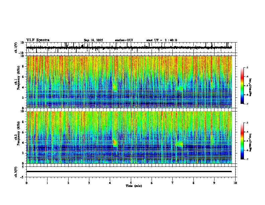Click the ch.2 spectrogram color bar
Image resolution: width=265 pixels, height=205 pixels.
(242, 141)
